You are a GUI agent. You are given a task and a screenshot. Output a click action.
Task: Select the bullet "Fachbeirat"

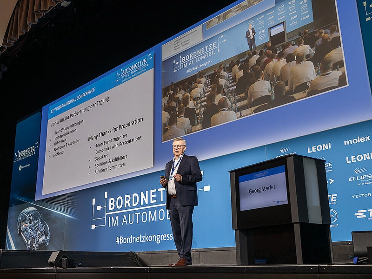pos(59,154)
